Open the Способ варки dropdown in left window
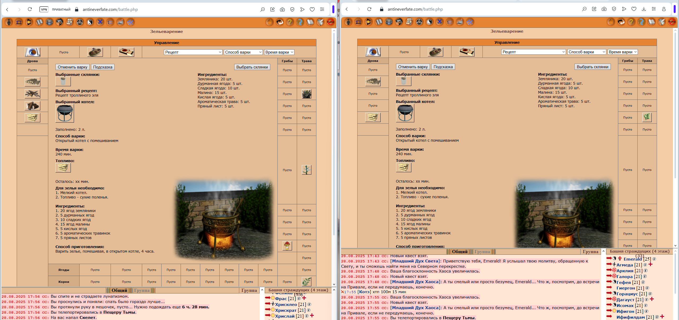This screenshot has width=679, height=320. tap(243, 52)
